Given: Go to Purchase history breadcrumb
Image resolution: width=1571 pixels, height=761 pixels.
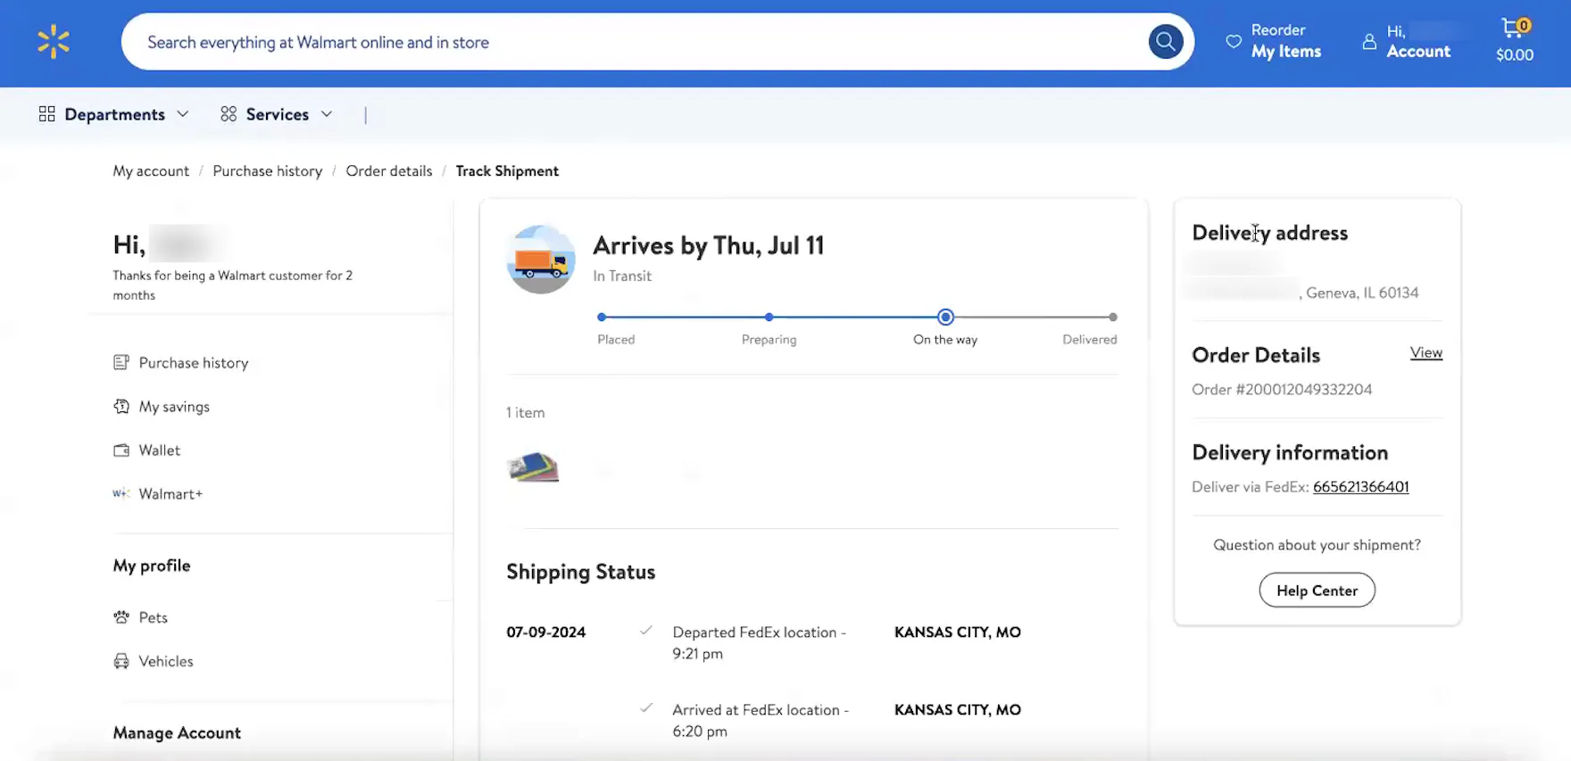Looking at the screenshot, I should [268, 170].
